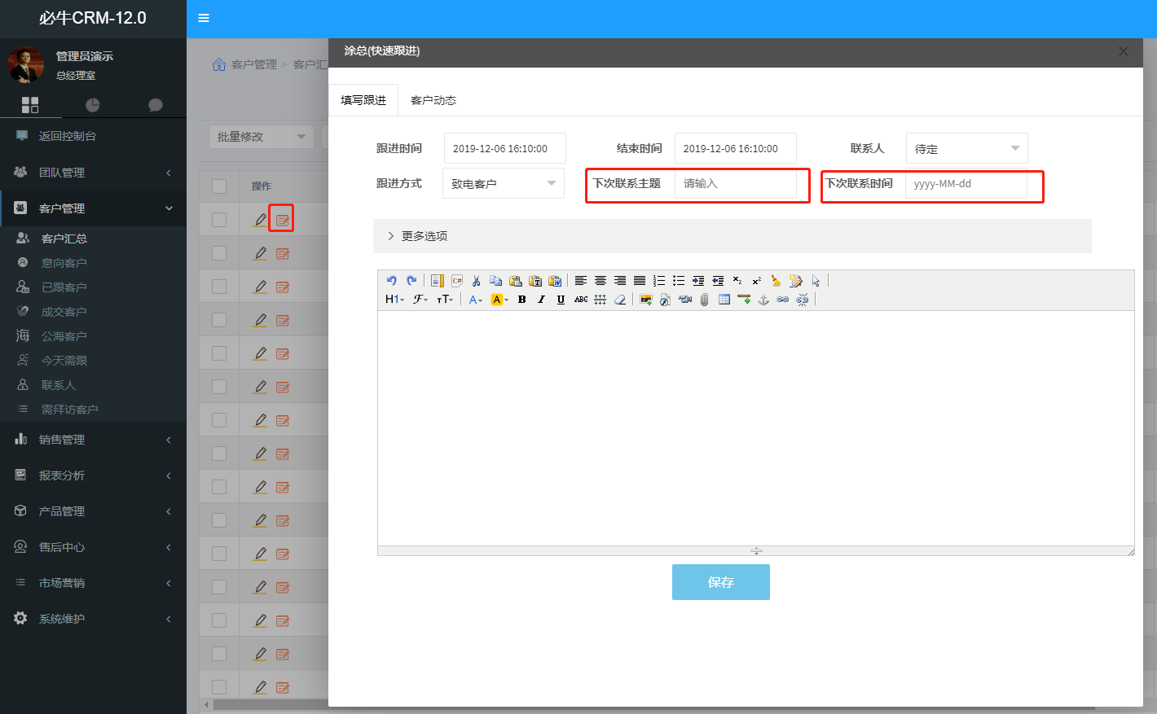
Task: Insert anchor with anchor icon
Action: [763, 300]
